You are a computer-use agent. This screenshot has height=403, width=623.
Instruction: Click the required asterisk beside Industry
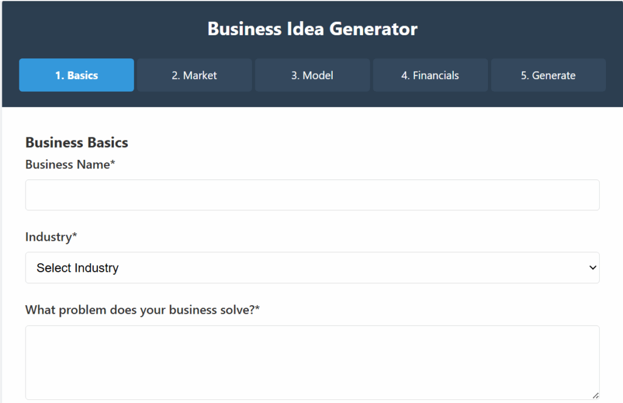[75, 236]
